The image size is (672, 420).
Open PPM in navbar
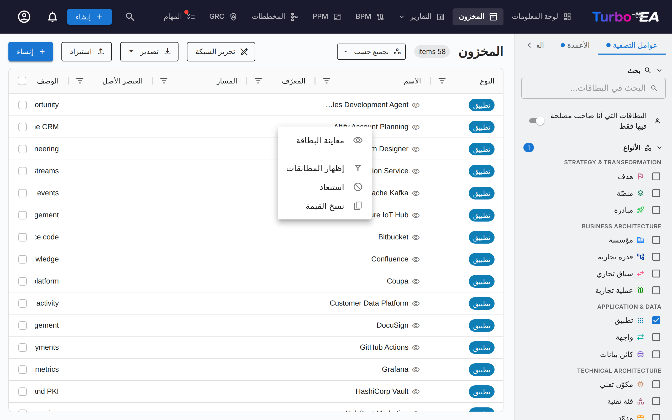coord(327,17)
